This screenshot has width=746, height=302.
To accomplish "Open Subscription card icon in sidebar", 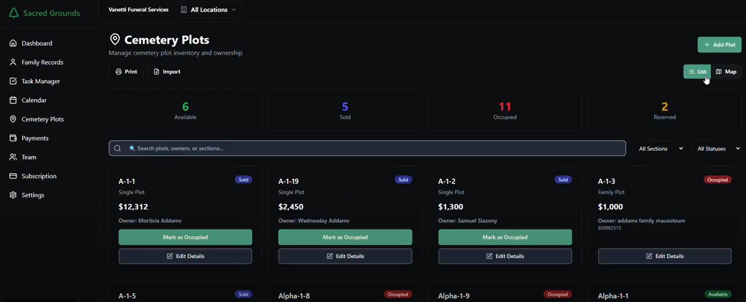I will click(x=13, y=176).
